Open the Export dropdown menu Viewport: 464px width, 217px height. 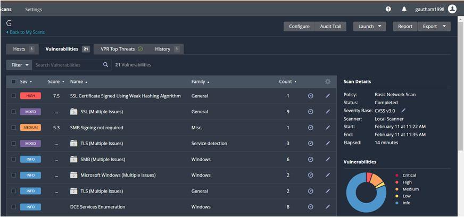(434, 26)
